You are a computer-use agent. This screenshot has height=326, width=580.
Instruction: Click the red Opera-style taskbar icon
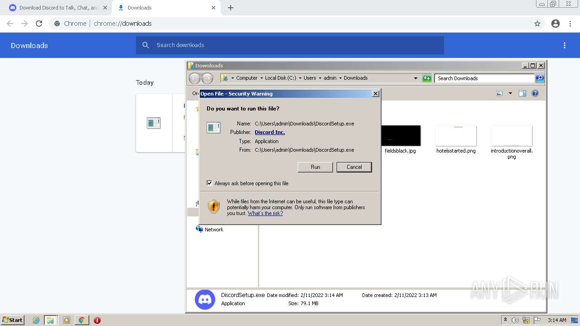tap(97, 320)
